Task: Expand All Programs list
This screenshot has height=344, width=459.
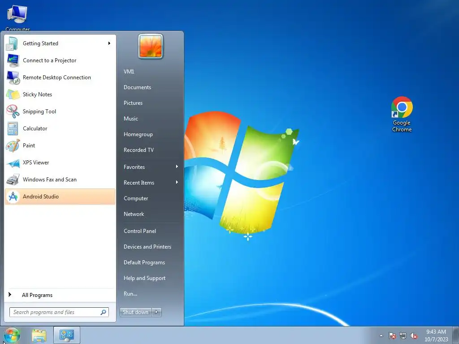Action: 60,295
